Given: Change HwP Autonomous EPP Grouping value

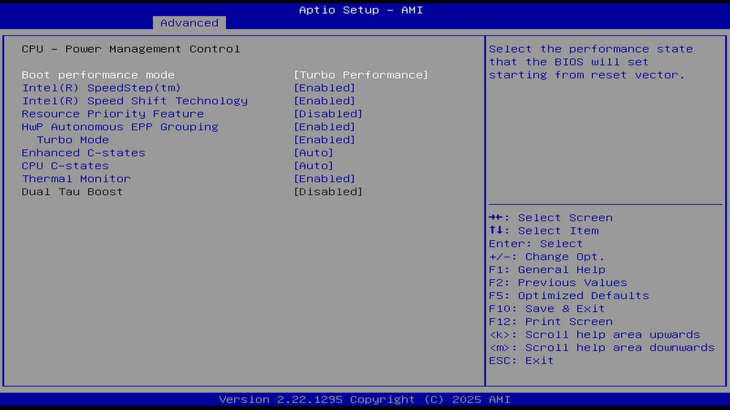Looking at the screenshot, I should pos(325,126).
